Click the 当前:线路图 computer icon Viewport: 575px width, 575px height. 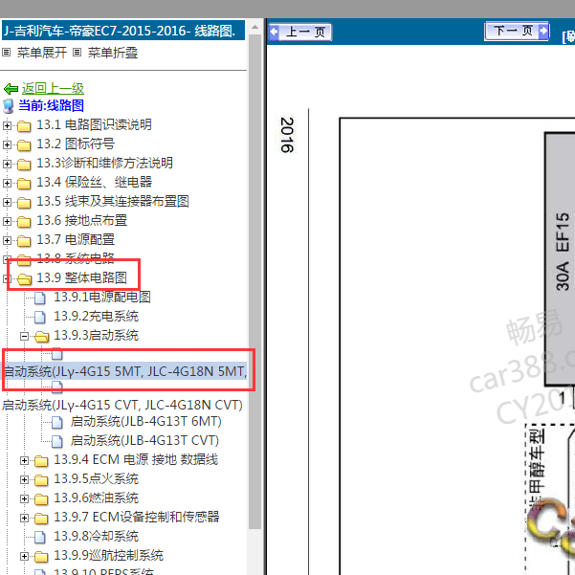(9, 106)
